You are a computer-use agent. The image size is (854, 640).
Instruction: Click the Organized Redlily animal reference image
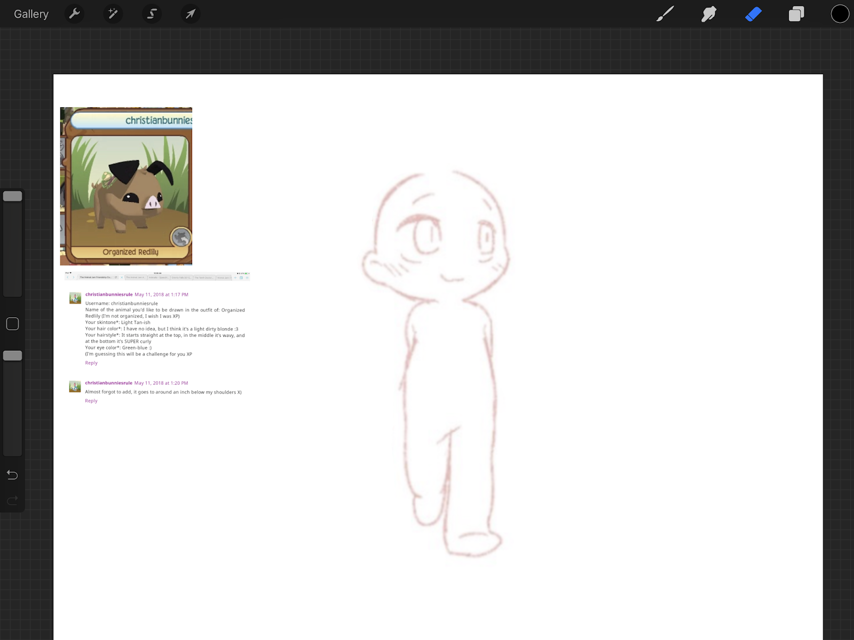click(126, 186)
